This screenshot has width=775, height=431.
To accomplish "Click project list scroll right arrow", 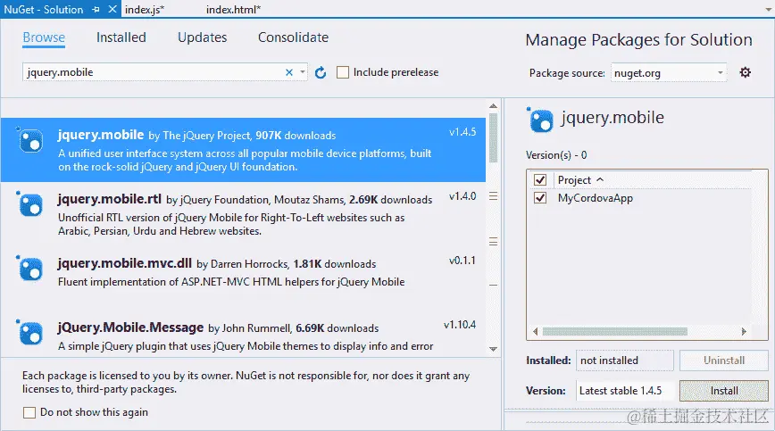I will click(744, 331).
